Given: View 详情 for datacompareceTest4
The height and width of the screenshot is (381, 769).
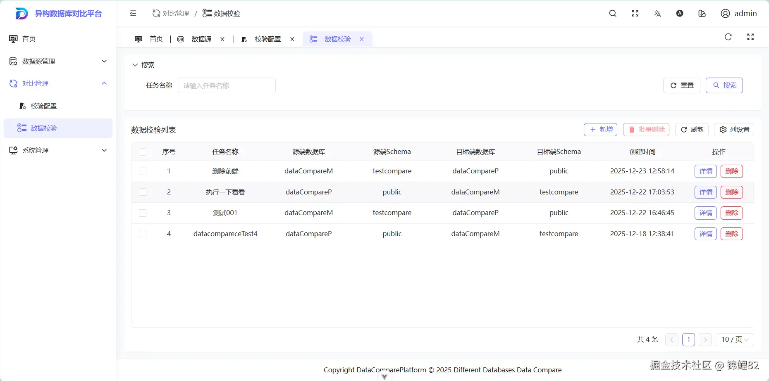Looking at the screenshot, I should click(x=706, y=234).
